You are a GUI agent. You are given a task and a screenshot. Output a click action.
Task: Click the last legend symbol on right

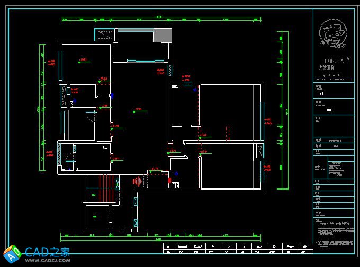point(304,246)
